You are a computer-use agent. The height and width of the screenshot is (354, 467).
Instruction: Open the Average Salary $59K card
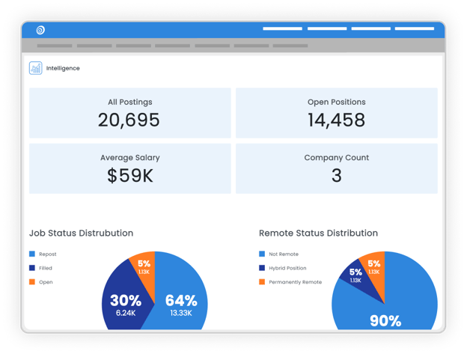[130, 168]
